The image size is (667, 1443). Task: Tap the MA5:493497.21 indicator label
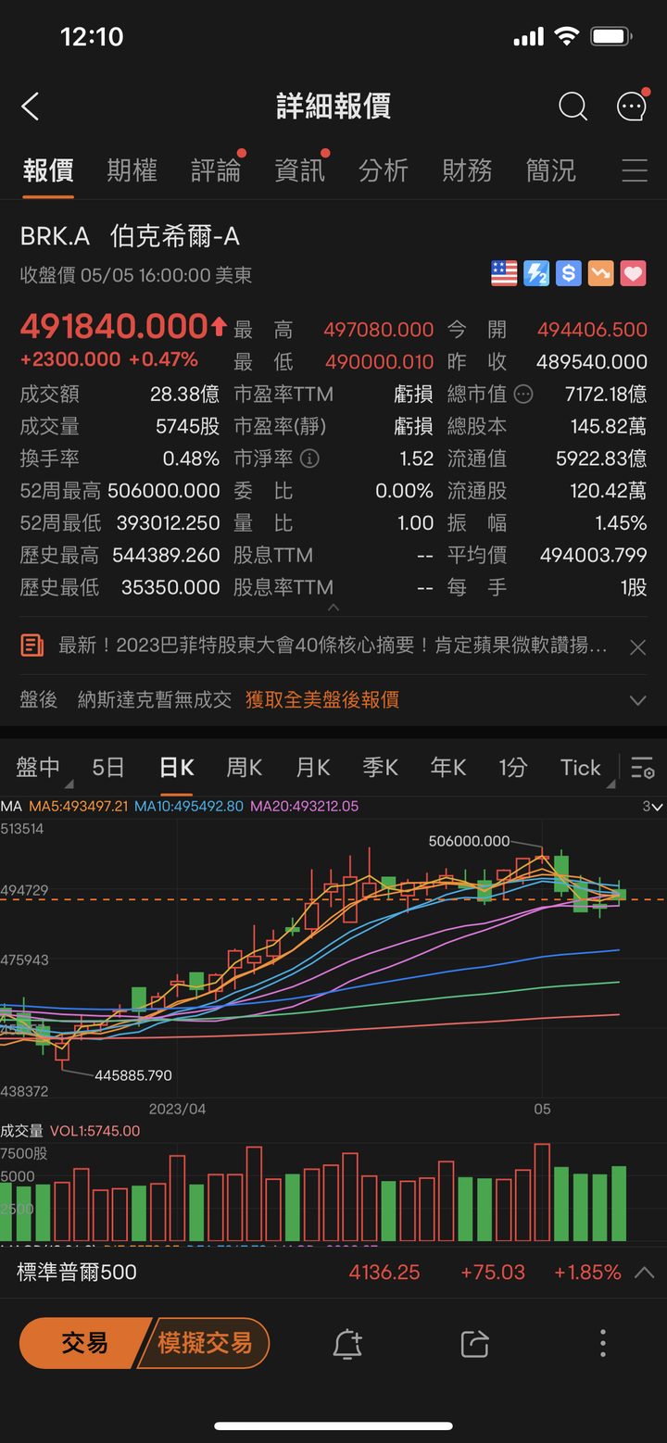(x=78, y=807)
